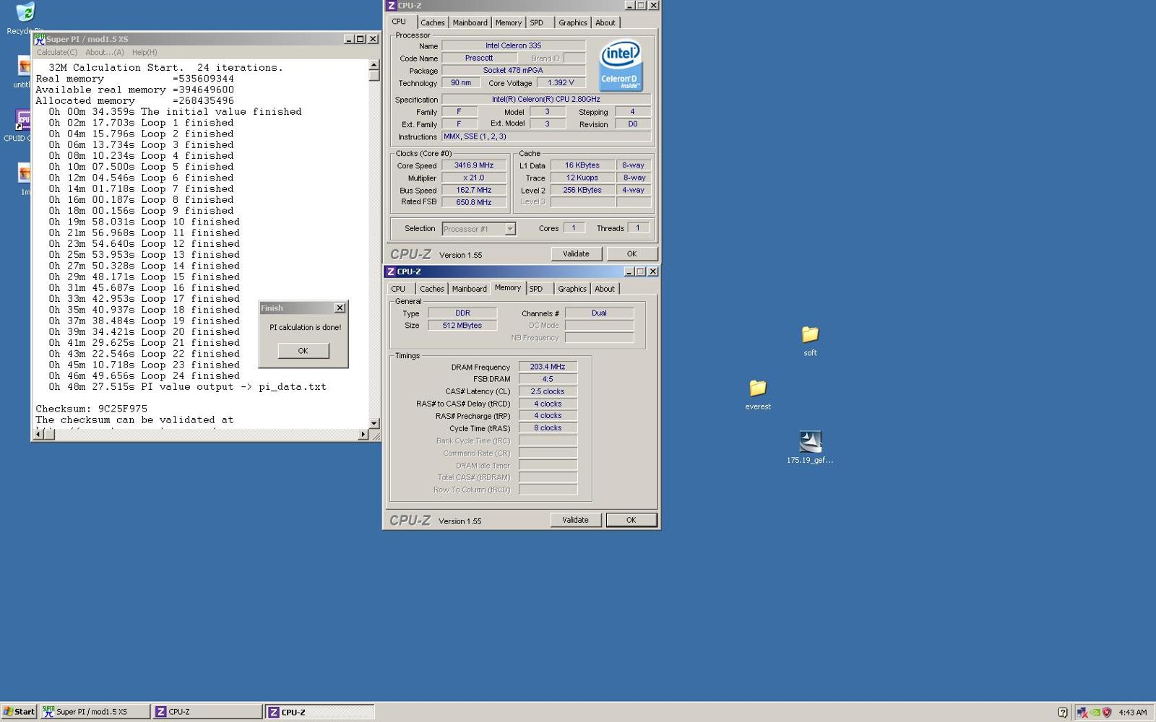Click the Super PI title bar icon
Screen dimensions: 1156x722
pos(40,39)
